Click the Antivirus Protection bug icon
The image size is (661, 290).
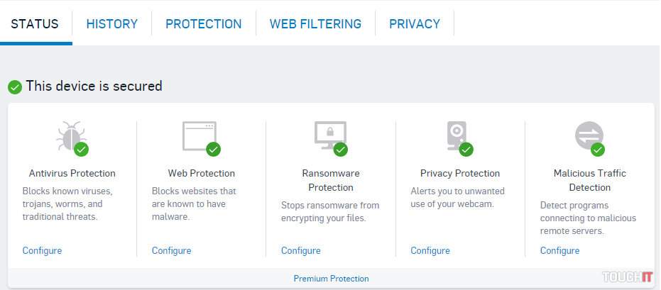(70, 135)
